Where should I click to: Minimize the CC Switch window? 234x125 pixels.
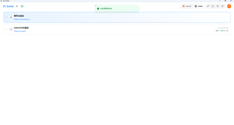[220, 1]
